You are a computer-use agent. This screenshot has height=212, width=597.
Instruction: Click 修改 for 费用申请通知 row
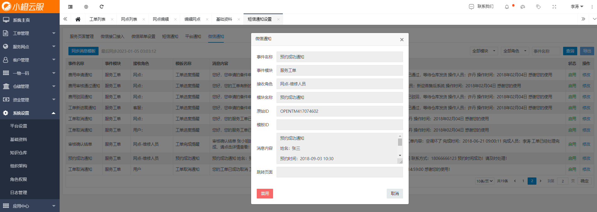tap(586, 75)
